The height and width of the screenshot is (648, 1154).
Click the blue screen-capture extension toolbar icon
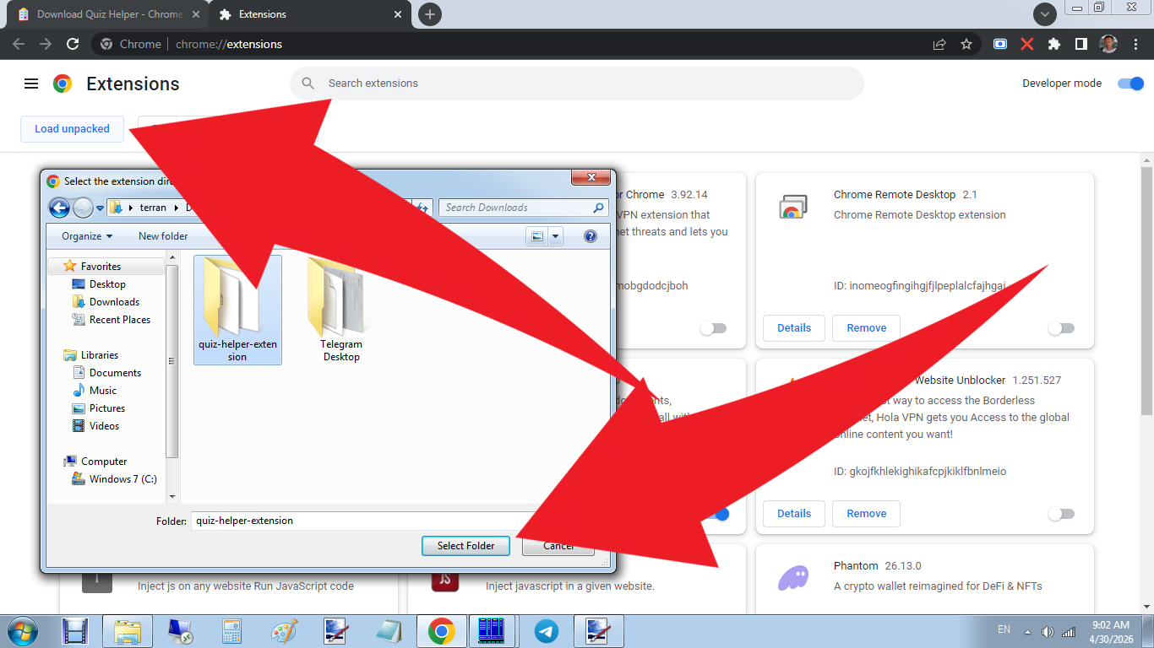pos(1000,44)
